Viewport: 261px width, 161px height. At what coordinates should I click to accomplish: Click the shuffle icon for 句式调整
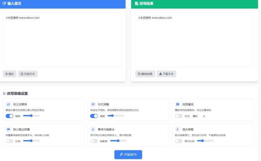click(93, 104)
